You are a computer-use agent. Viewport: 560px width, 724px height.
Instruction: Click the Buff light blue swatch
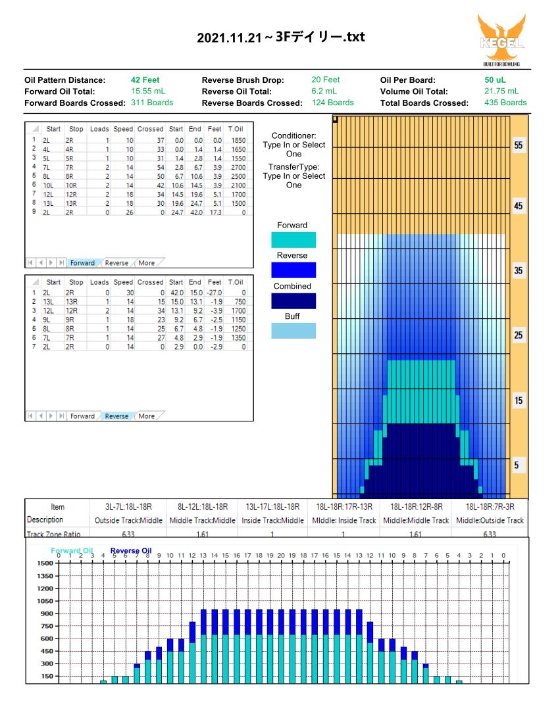[x=293, y=331]
